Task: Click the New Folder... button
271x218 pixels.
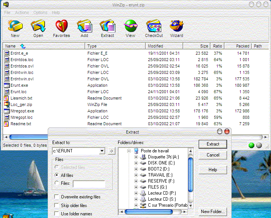Action: pos(213,212)
